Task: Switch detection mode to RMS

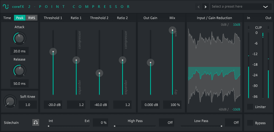Action: coord(32,18)
